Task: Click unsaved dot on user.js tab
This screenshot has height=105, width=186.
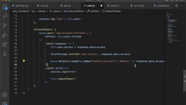Action: [101, 6]
